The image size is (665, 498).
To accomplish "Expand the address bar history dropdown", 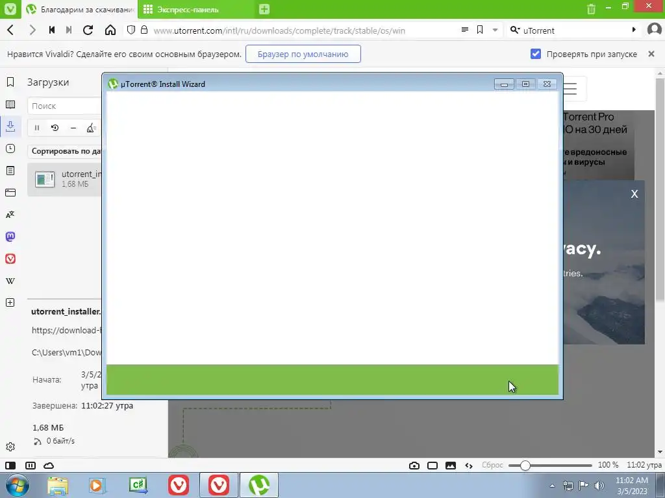I will click(x=495, y=30).
